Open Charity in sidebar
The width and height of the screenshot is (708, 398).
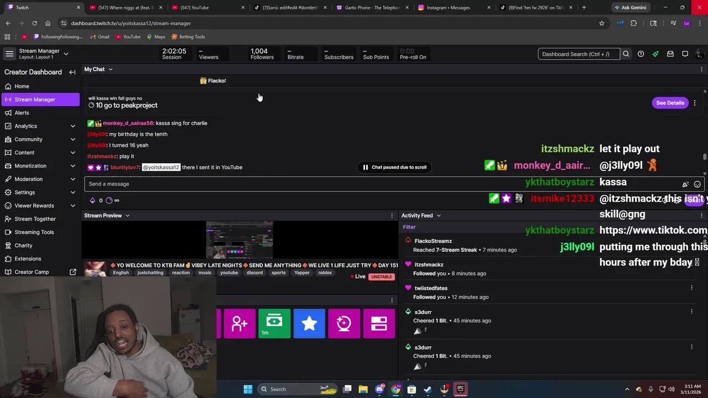(40, 245)
